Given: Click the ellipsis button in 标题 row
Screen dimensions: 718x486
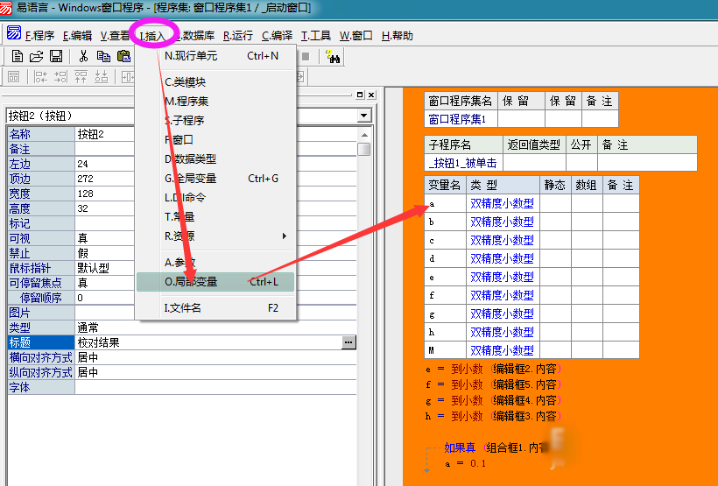Looking at the screenshot, I should (x=348, y=342).
